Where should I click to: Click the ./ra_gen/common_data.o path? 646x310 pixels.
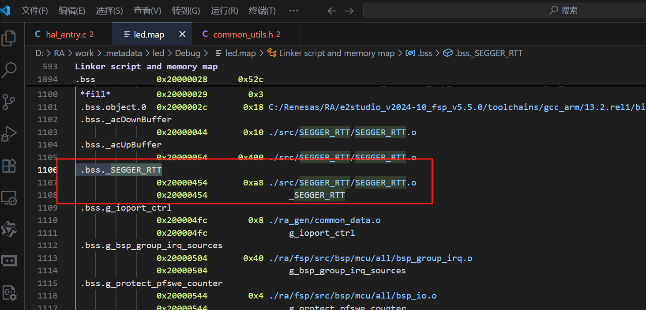tap(324, 220)
